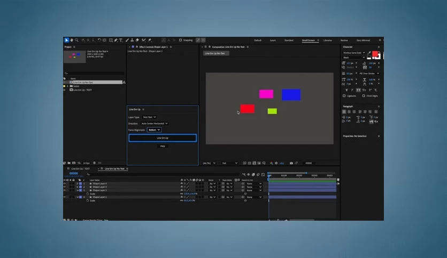This screenshot has height=258, width=447.
Task: Select the Puppet Pin tool
Action: click(150, 40)
